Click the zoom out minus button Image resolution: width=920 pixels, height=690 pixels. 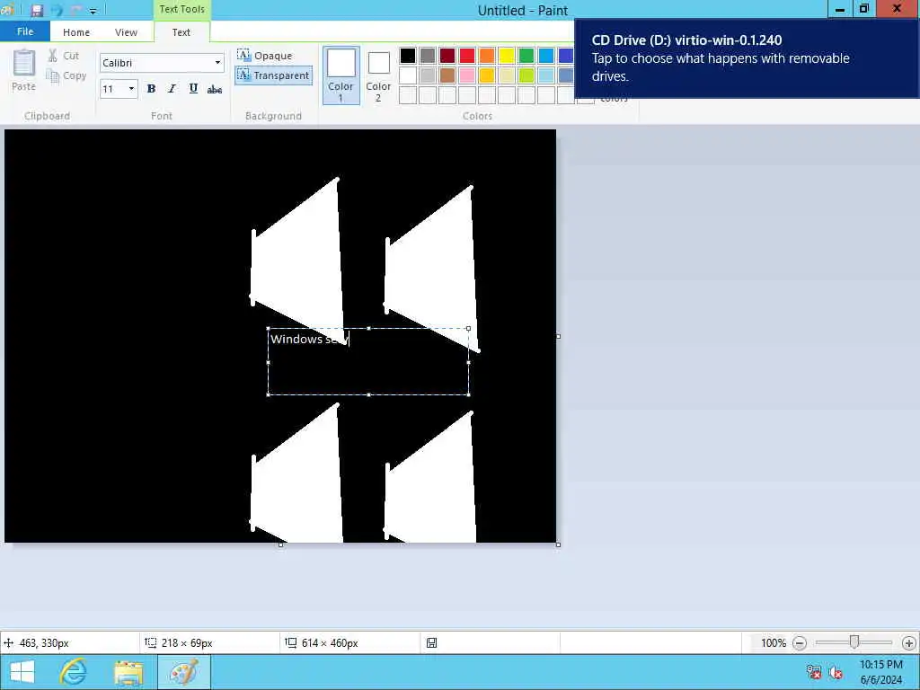799,643
